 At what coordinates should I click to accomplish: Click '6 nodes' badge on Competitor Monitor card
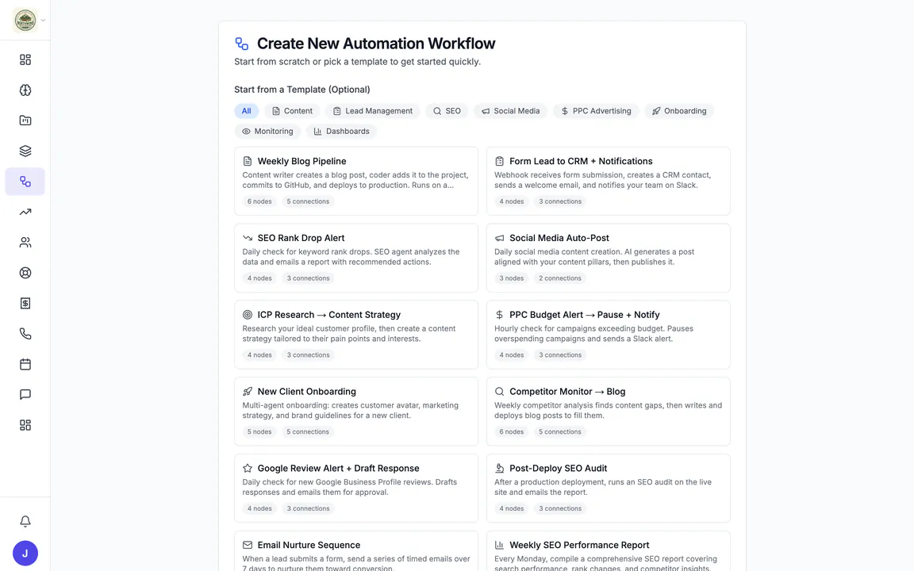click(511, 431)
